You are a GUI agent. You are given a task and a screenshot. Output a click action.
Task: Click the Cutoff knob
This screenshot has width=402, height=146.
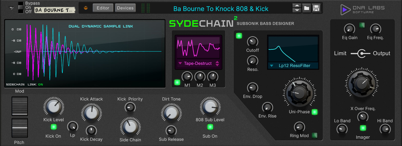[x=253, y=41]
